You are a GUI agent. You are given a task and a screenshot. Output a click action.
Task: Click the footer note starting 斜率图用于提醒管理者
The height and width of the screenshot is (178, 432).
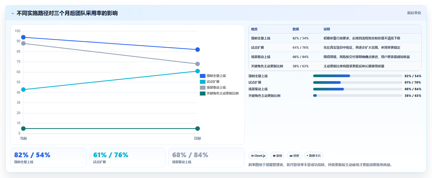coord(321,165)
